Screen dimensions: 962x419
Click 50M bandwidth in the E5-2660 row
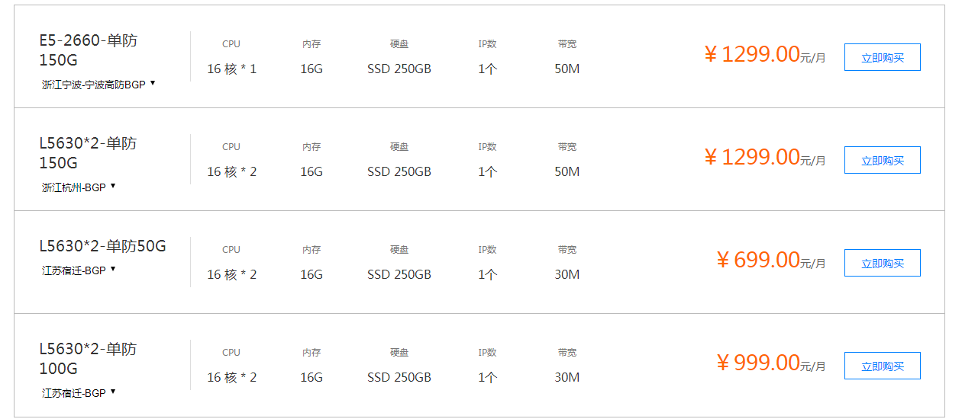(567, 69)
